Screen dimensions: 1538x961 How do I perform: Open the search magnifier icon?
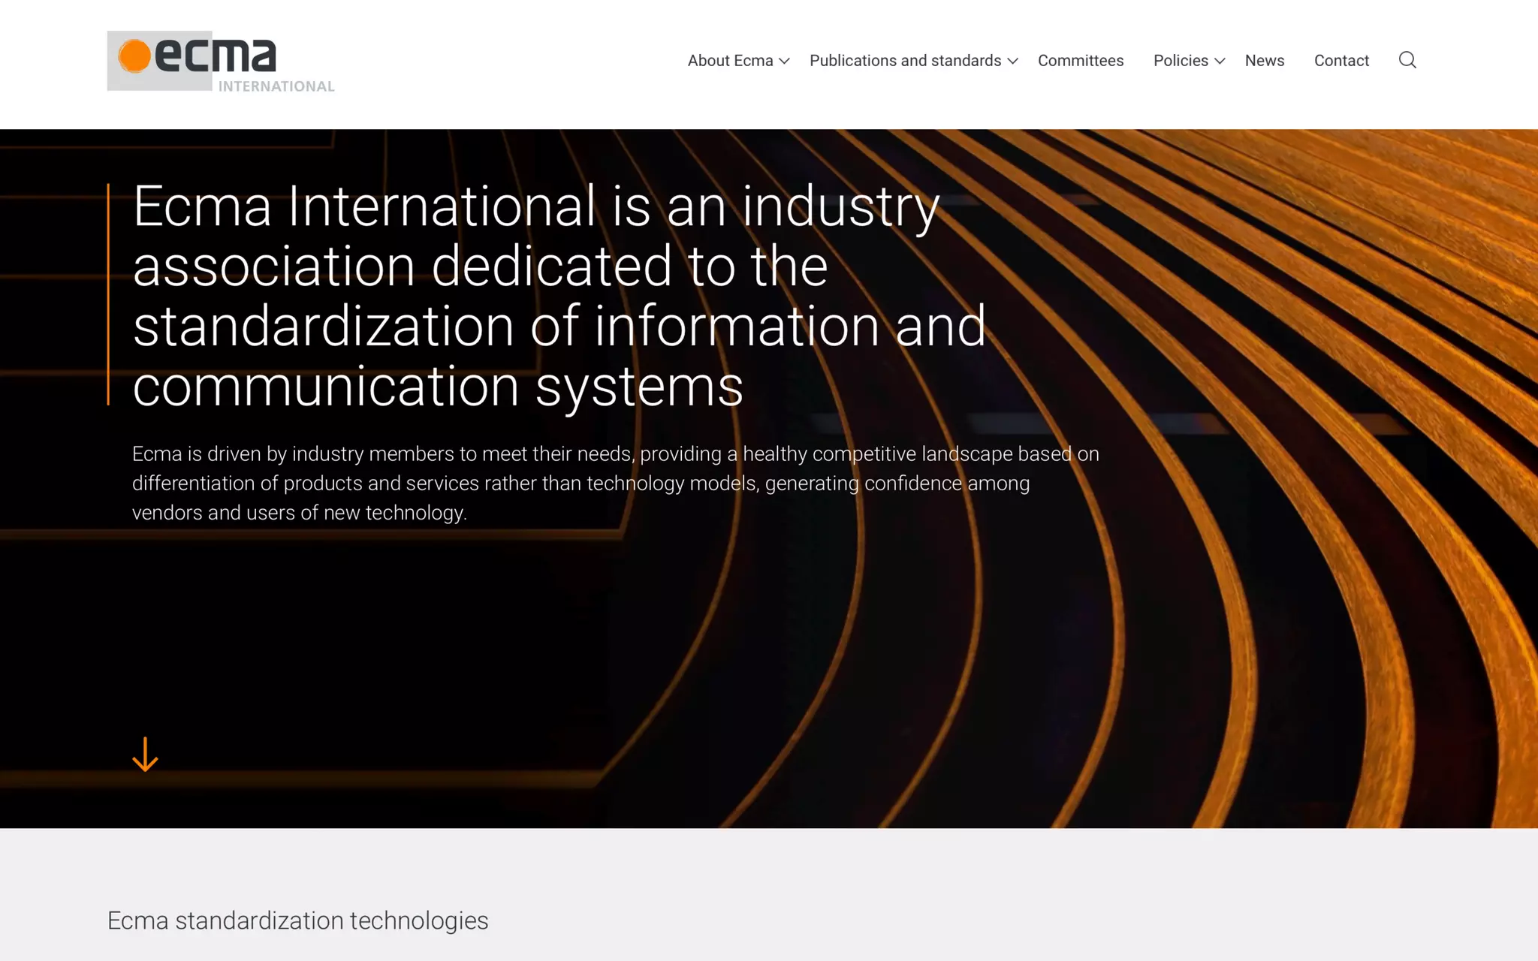pyautogui.click(x=1407, y=60)
